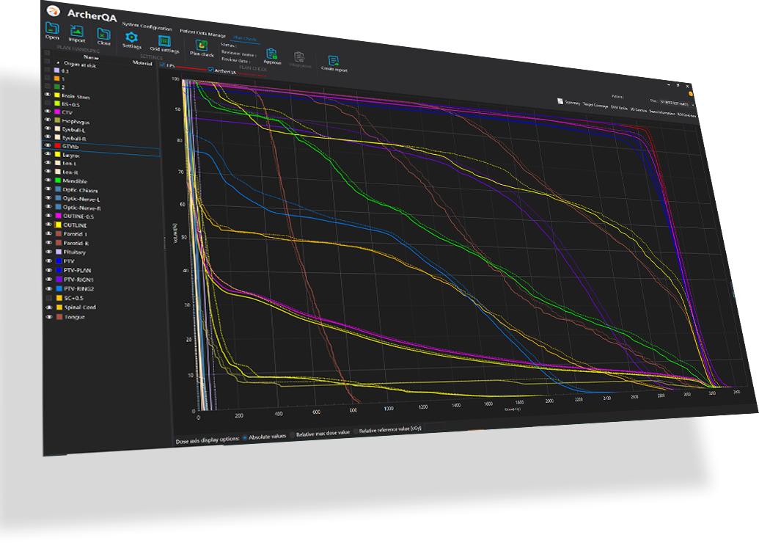Open the Summary tab
Viewport: 759px width, 543px height.
click(x=573, y=103)
